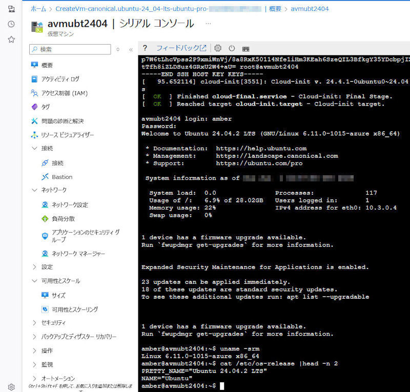
Task: Click the 'uname -srm' command text
Action: pos(240,348)
